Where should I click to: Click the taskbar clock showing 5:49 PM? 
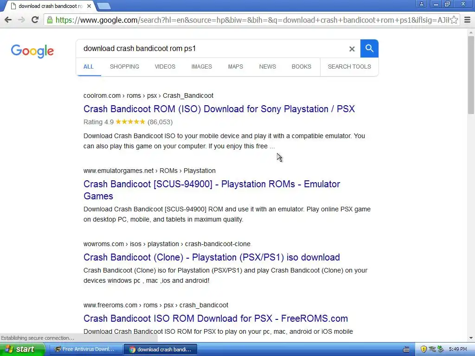[458, 349]
